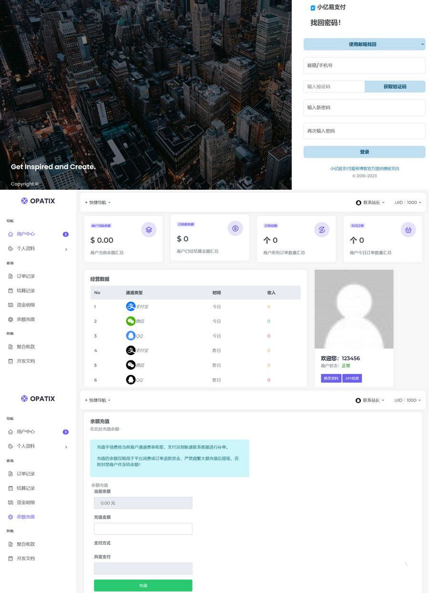Image resolution: width=429 pixels, height=593 pixels.
Task: Click the layers icon on 商户当前余额 card
Action: tap(149, 229)
